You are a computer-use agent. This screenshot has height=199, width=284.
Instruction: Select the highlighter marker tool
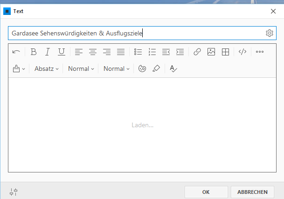[156, 69]
